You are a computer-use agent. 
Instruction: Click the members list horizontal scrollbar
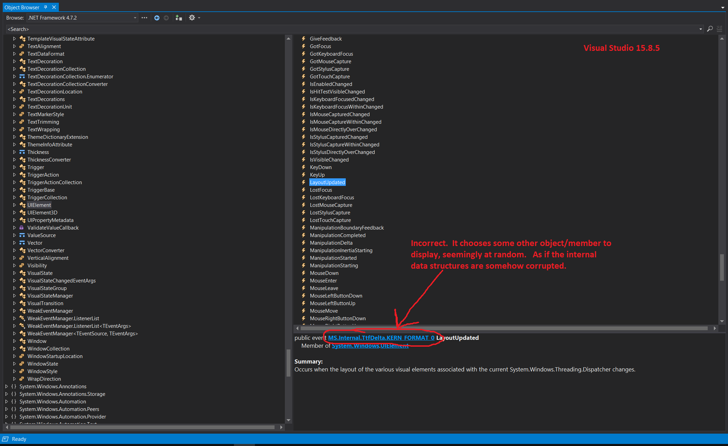(504, 328)
